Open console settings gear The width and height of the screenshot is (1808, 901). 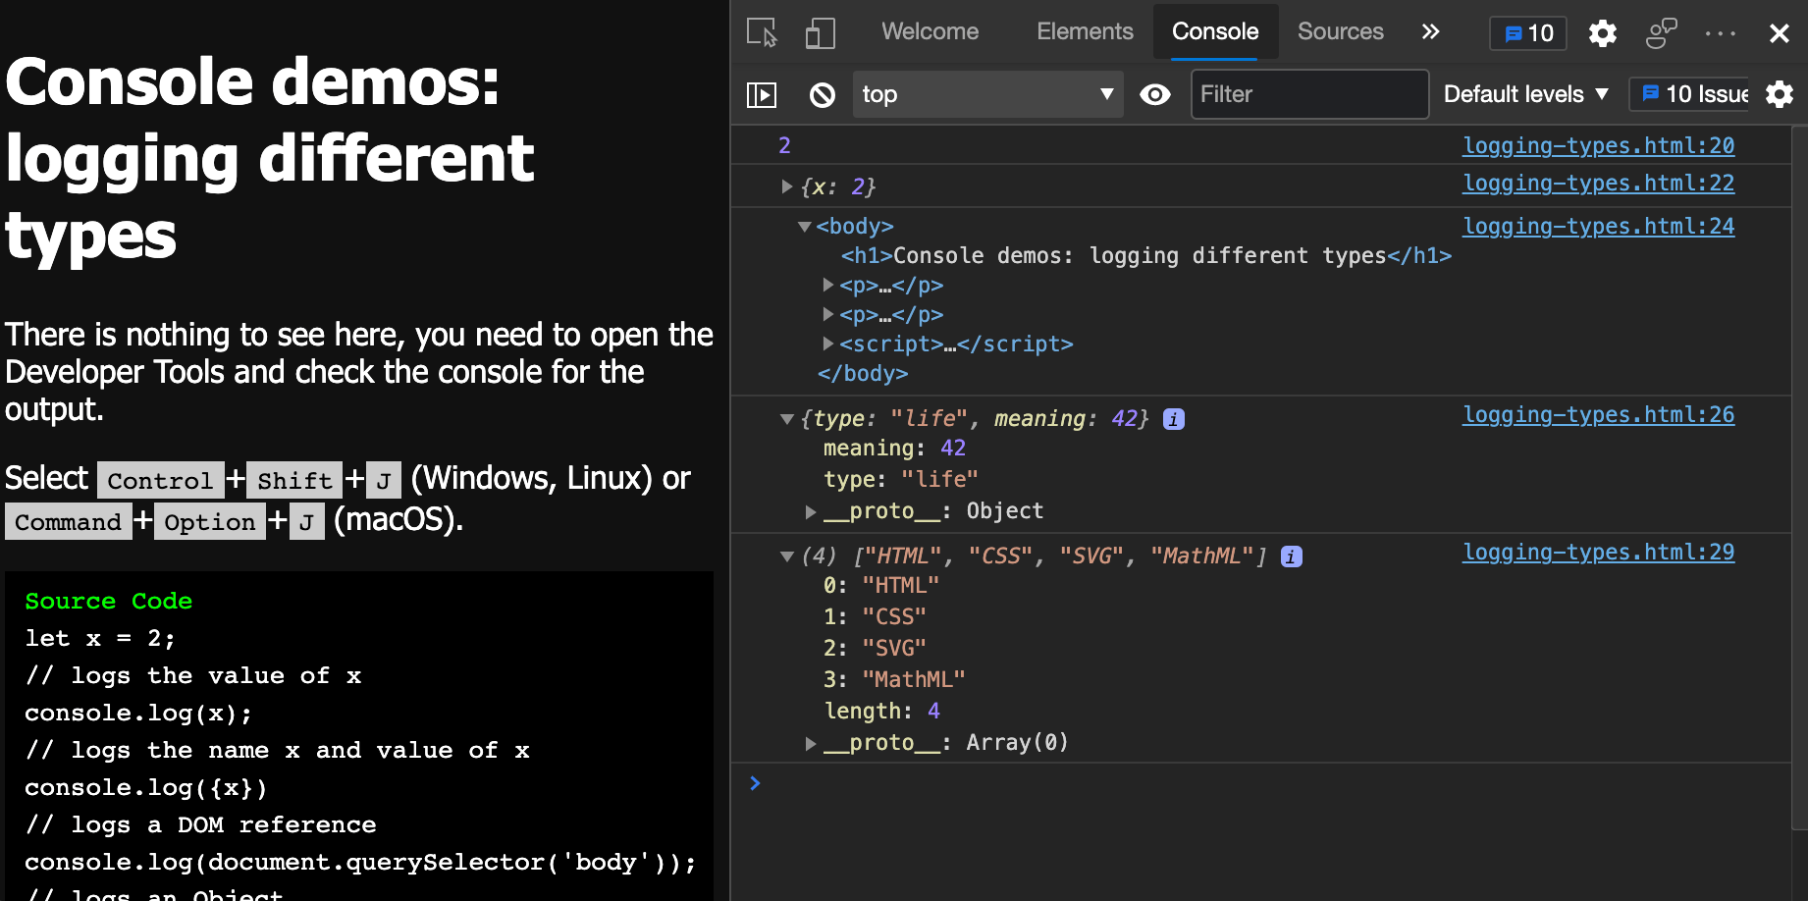click(1780, 94)
